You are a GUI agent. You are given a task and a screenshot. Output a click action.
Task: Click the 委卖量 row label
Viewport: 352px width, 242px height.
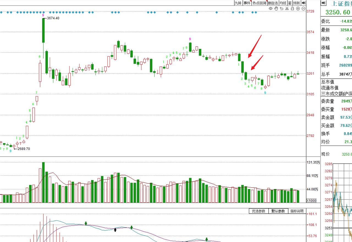pyautogui.click(x=328, y=101)
